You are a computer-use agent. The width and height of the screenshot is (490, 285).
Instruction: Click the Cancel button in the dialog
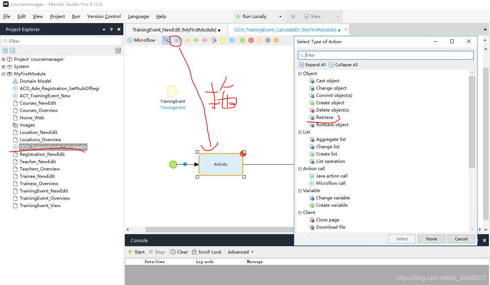[461, 239]
